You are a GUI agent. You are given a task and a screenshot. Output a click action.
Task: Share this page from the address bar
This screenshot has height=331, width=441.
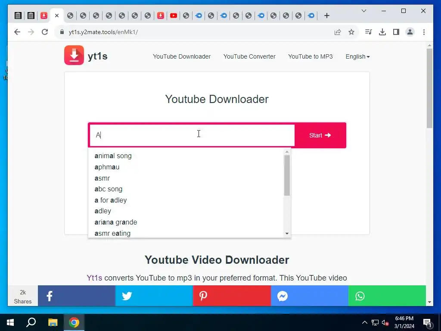(x=338, y=32)
